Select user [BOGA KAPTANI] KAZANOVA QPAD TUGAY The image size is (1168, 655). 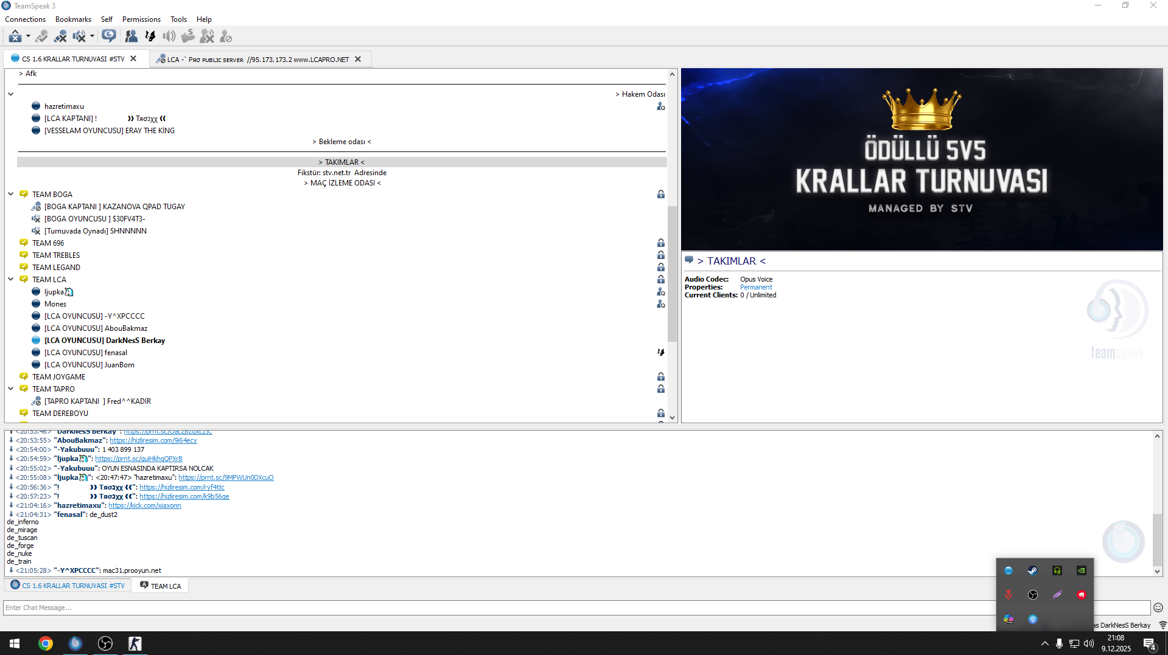tap(114, 207)
